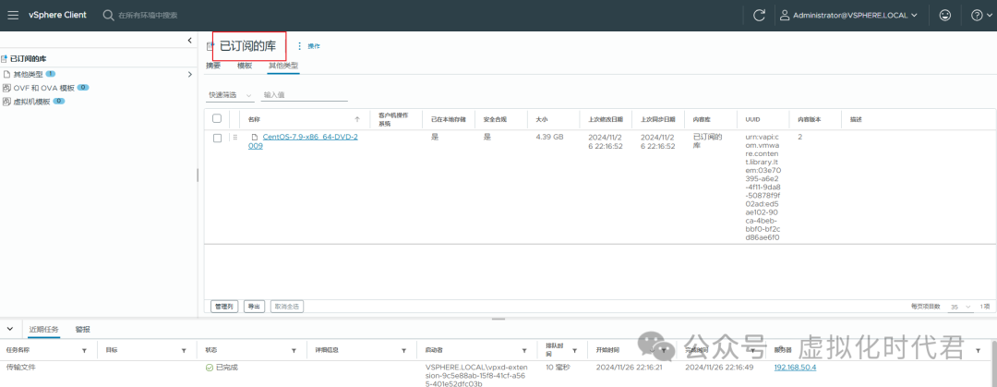Image resolution: width=997 pixels, height=387 pixels.
Task: Filter the 详细信息 column
Action: click(x=403, y=351)
